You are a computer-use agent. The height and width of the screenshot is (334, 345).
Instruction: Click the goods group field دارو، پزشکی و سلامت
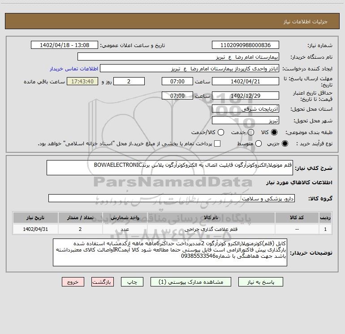pos(172,198)
